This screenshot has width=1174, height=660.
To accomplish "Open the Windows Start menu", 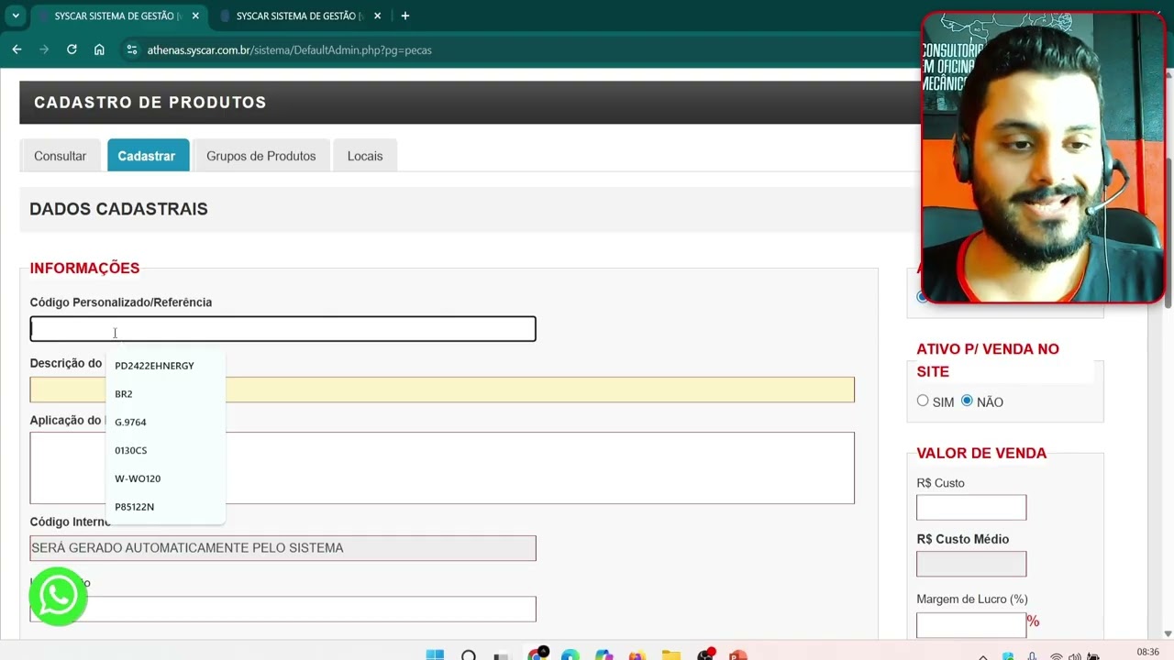I will 435,654.
